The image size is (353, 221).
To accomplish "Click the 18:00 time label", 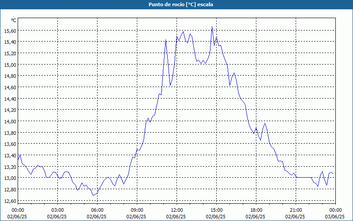I will 256,210.
